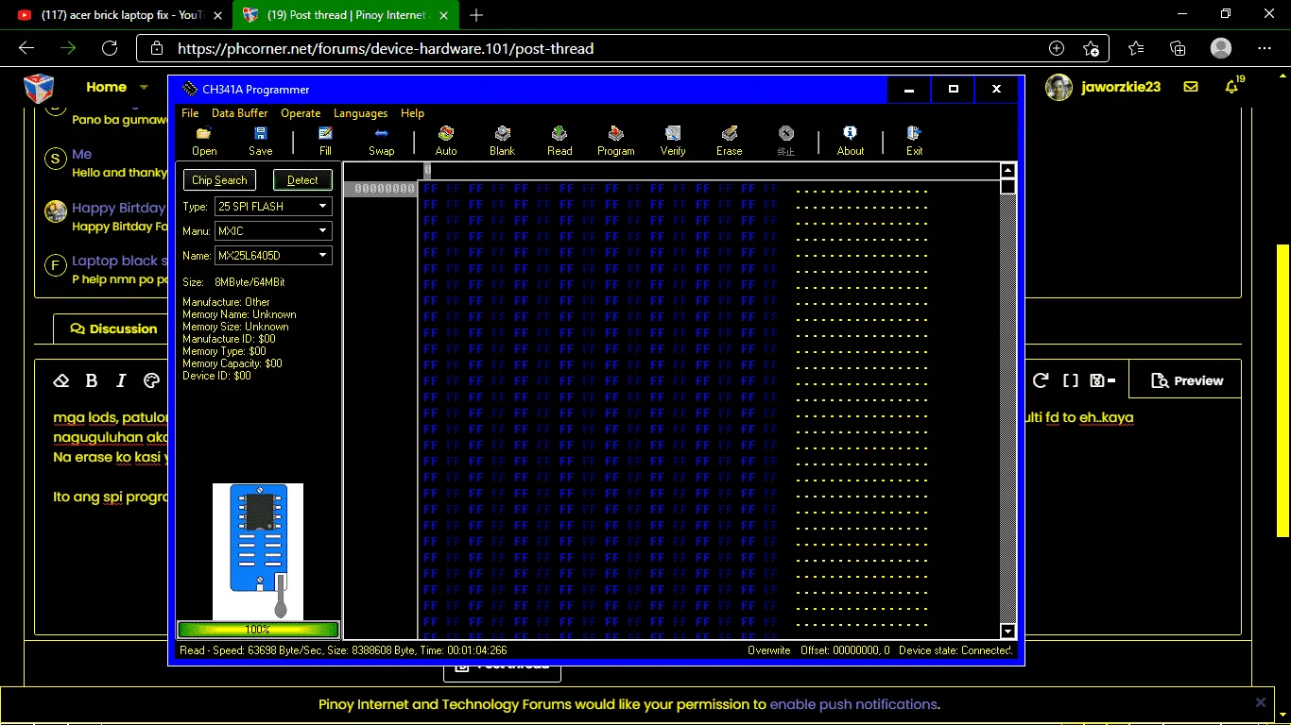
Task: Toggle BB code brackets in editor
Action: [1070, 380]
